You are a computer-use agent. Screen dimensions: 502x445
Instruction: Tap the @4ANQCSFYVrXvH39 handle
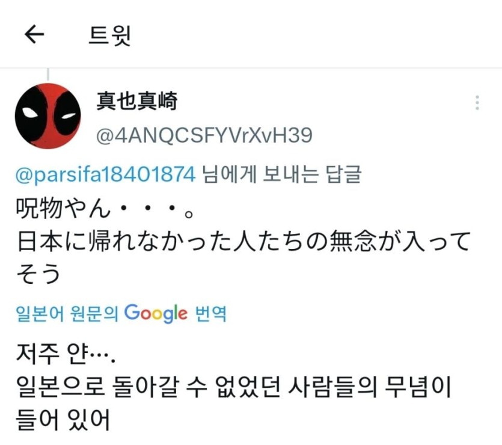204,135
